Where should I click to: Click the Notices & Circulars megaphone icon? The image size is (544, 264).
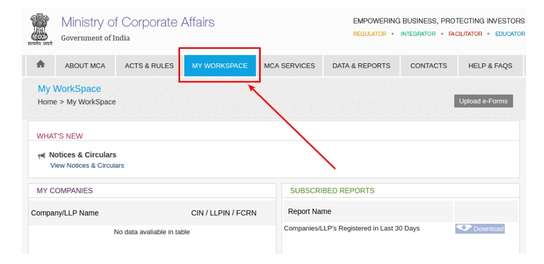tap(42, 156)
